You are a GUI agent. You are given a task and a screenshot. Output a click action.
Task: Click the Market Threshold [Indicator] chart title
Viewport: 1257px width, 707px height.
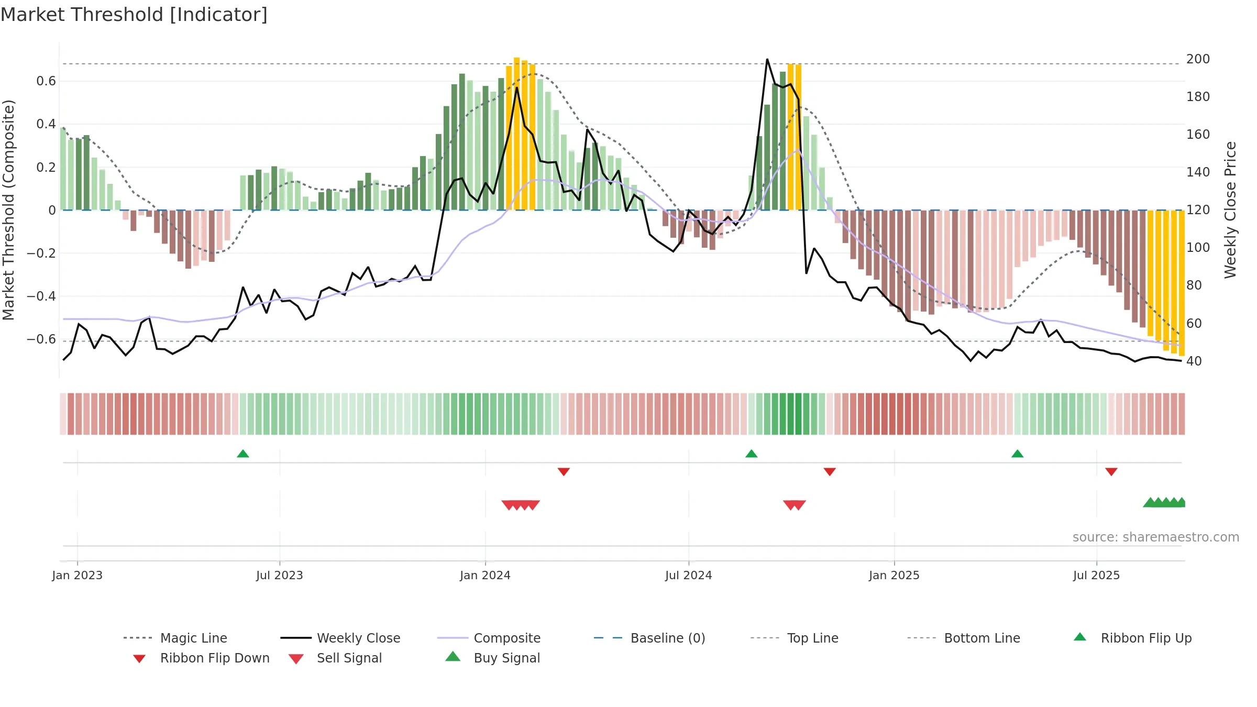(134, 15)
